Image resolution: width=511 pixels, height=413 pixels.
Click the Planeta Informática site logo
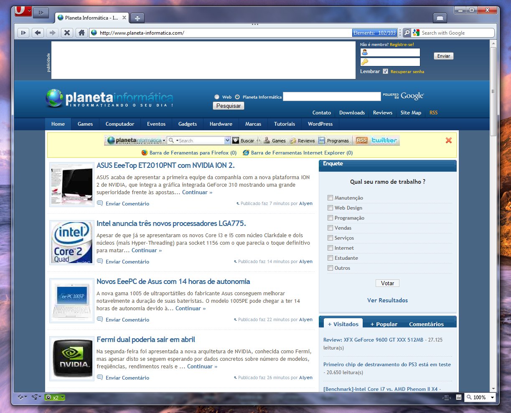point(109,99)
